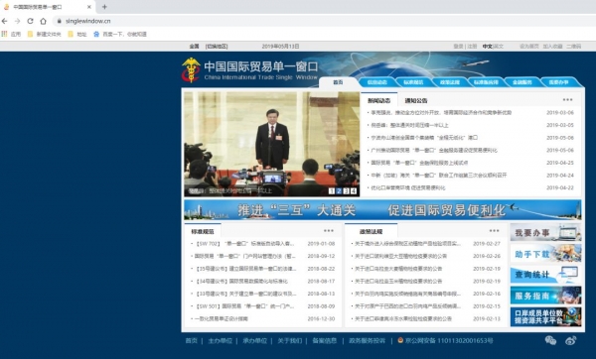Click the Weibo icon in footer
596x359 pixels.
(570, 340)
